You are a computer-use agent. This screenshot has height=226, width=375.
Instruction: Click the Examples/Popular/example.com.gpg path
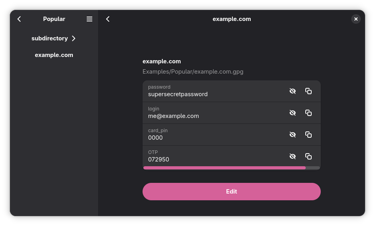(193, 72)
